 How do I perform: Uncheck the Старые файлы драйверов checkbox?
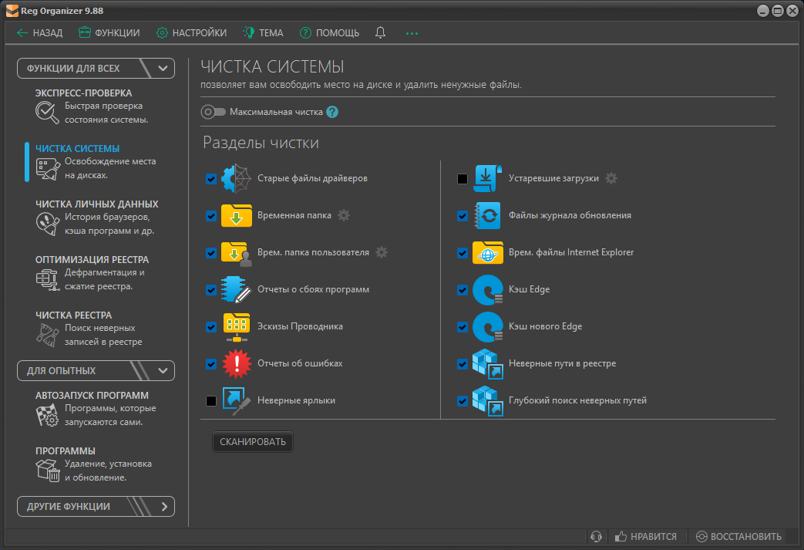(x=211, y=179)
